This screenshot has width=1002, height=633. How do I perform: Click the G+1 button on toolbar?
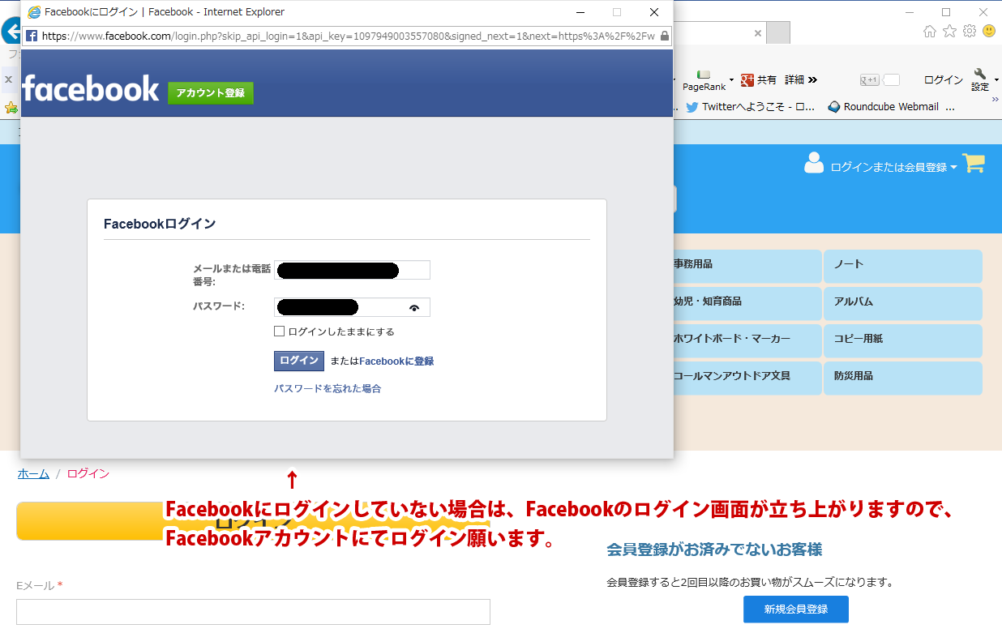tap(870, 79)
